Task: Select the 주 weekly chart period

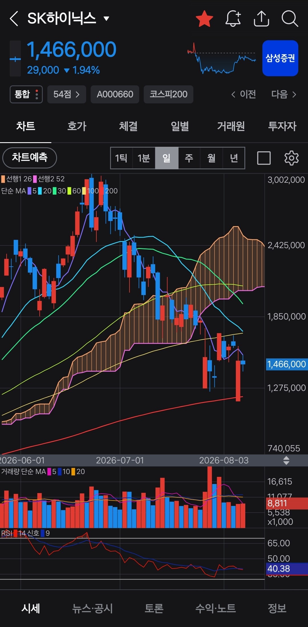Action: tap(189, 158)
